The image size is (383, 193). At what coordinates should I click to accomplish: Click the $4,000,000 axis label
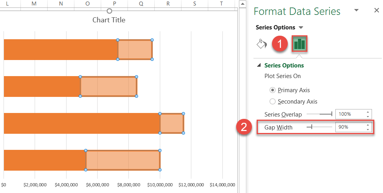tap(66, 185)
